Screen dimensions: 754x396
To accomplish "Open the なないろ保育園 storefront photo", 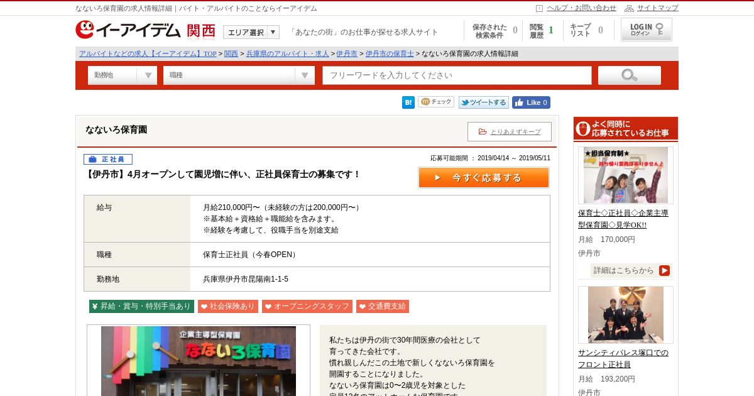I will coord(199,361).
